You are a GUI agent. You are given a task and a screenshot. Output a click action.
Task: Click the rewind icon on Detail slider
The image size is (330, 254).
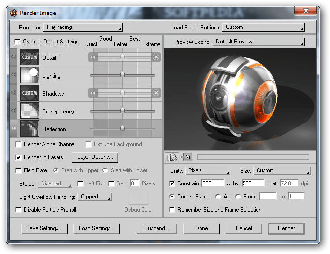tap(93, 57)
